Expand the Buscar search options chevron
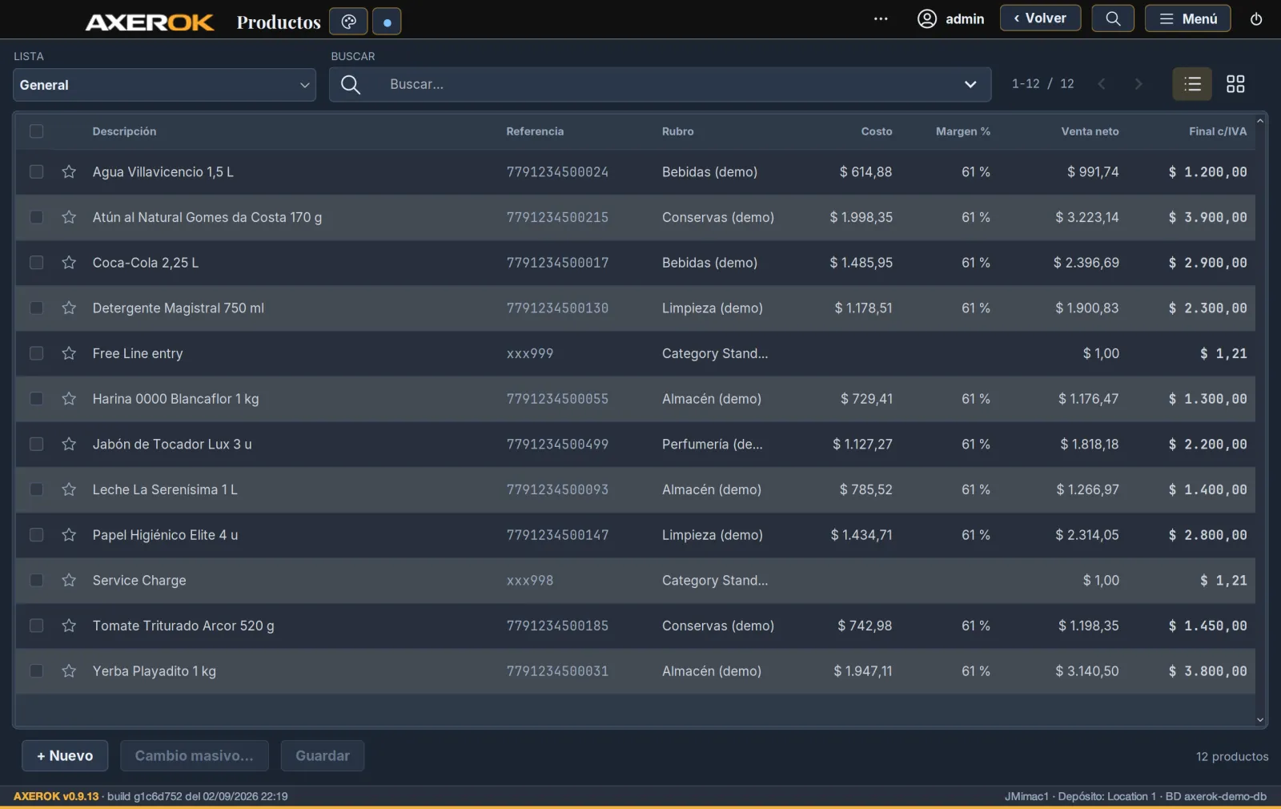This screenshot has width=1281, height=809. coord(970,84)
